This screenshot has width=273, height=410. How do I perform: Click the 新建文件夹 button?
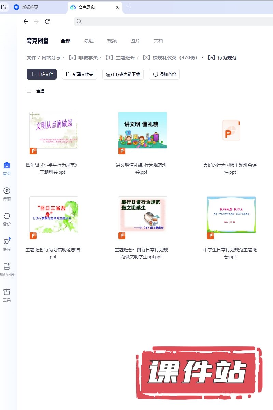(x=80, y=74)
